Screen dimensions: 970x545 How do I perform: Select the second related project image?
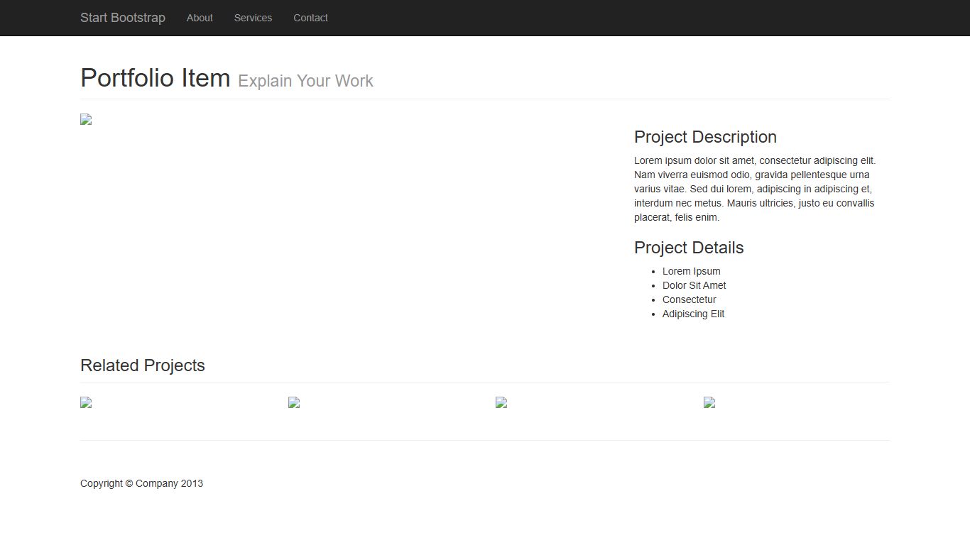click(294, 402)
